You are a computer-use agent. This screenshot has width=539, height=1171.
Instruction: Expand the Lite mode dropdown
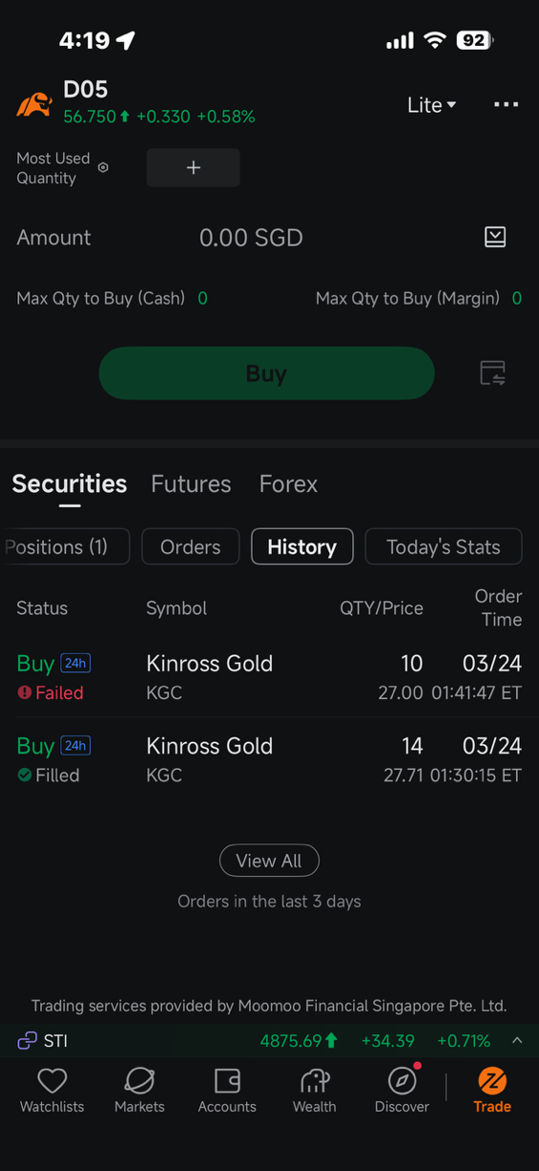click(432, 105)
